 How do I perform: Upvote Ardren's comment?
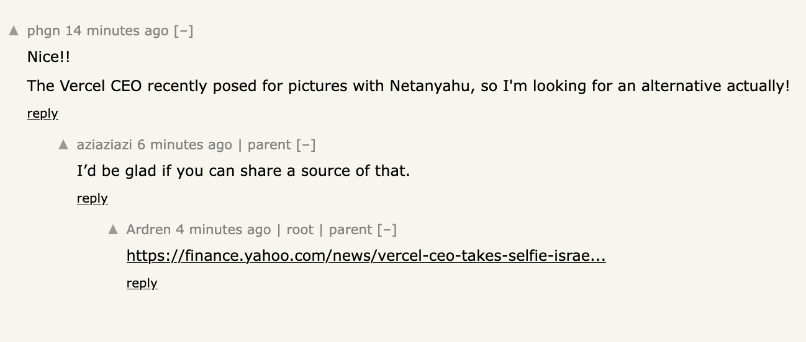(113, 230)
